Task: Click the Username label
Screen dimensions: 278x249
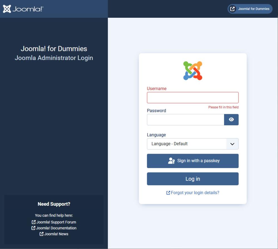Action: [x=157, y=89]
